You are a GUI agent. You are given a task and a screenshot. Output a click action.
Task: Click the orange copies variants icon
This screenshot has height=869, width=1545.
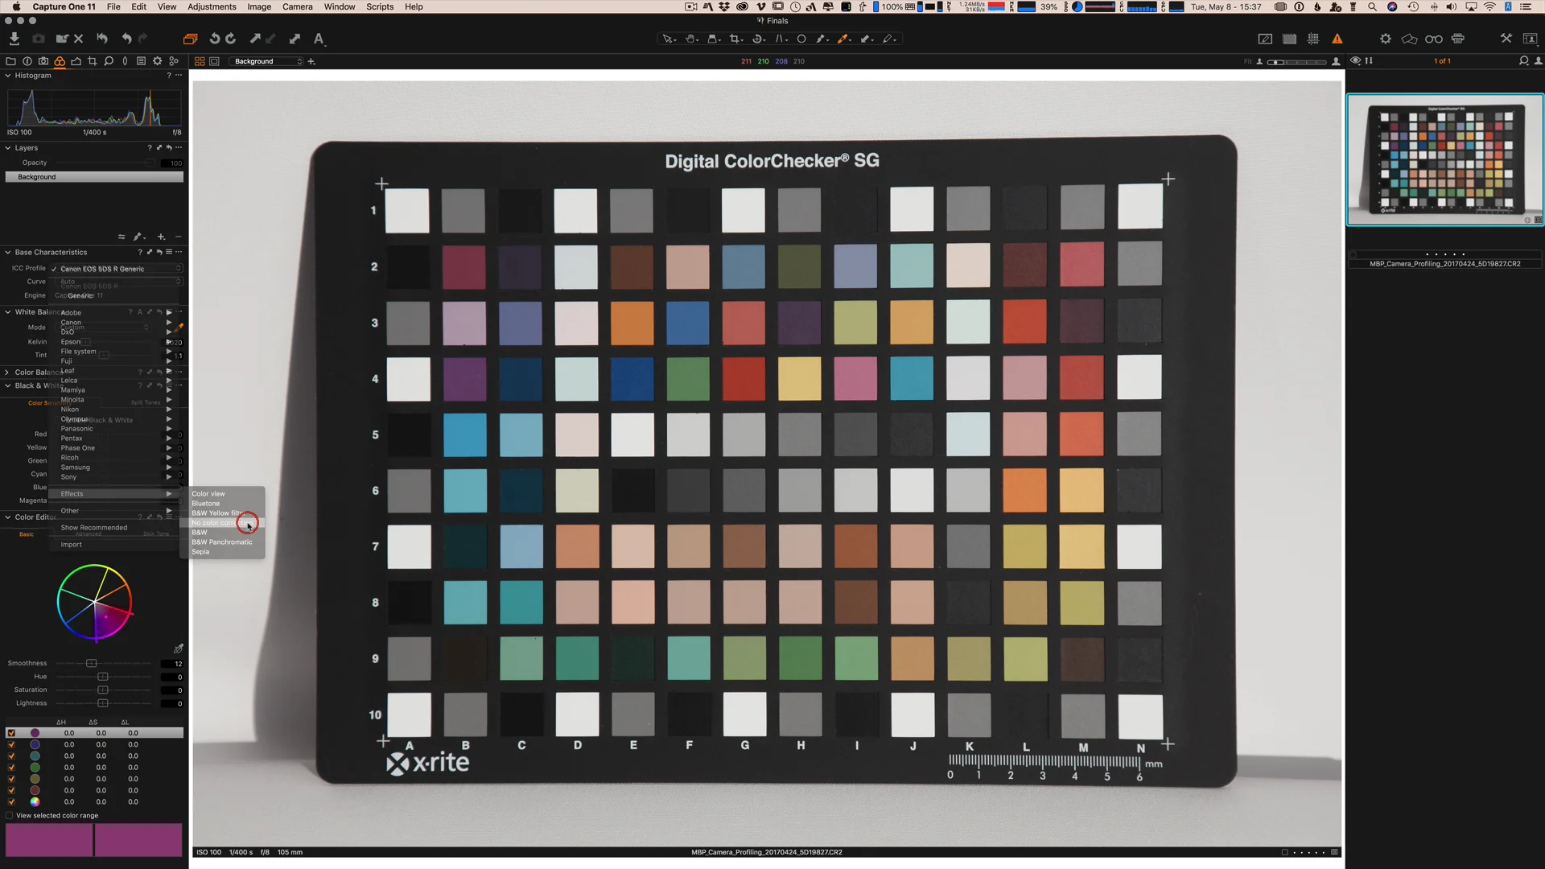[x=190, y=39]
